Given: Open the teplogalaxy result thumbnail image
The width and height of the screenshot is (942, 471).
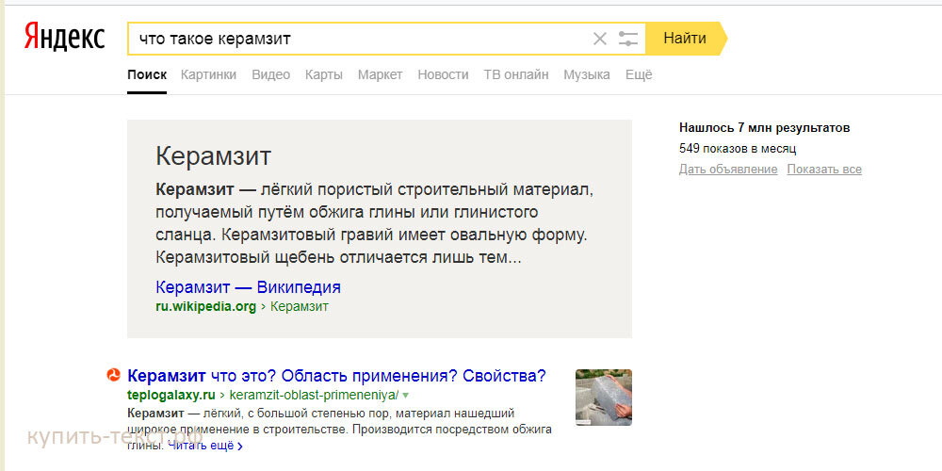Looking at the screenshot, I should (x=603, y=398).
